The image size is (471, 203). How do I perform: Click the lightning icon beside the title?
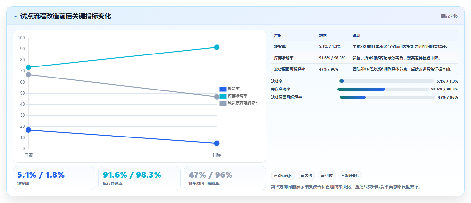pyautogui.click(x=15, y=16)
